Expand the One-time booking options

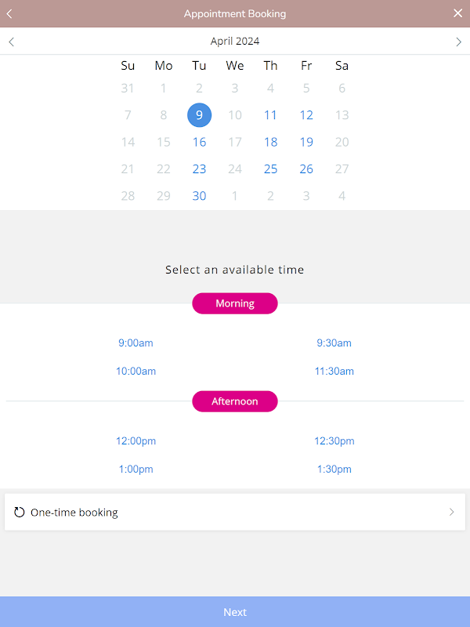point(451,513)
